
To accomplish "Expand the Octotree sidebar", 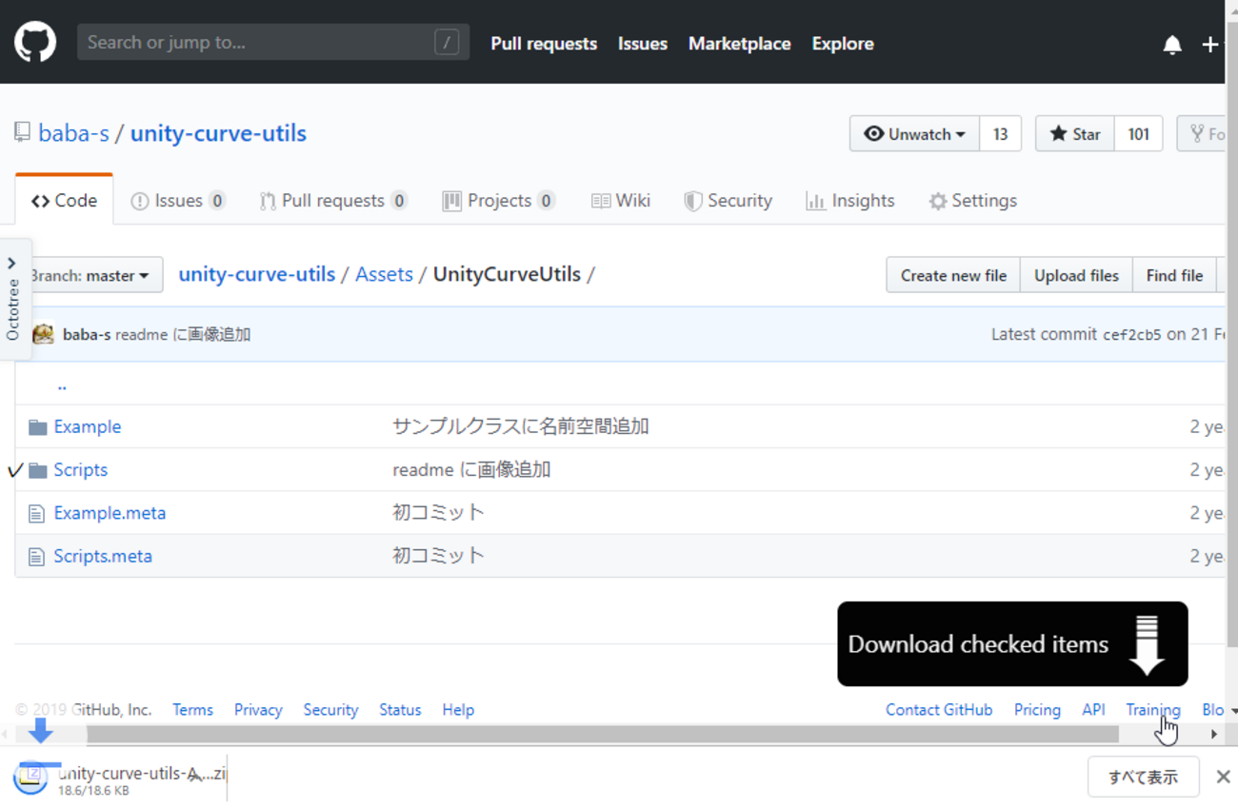I will pyautogui.click(x=12, y=263).
